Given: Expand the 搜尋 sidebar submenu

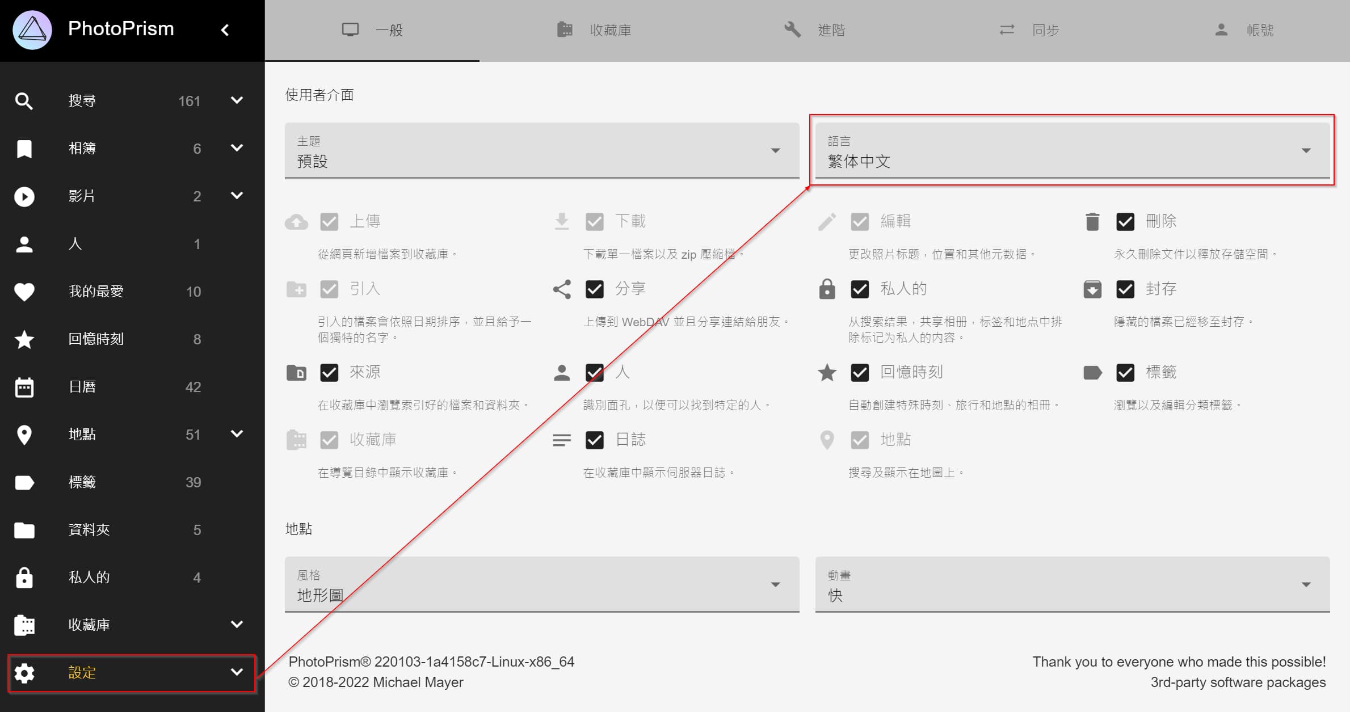Looking at the screenshot, I should (237, 100).
